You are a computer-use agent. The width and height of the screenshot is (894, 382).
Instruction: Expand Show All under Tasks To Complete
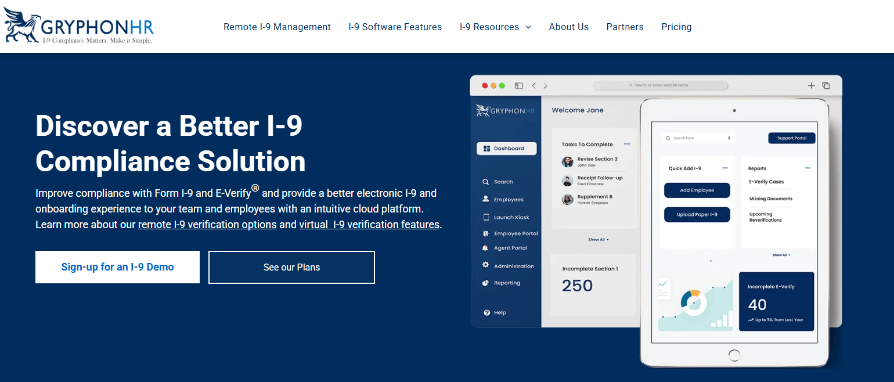pos(598,239)
